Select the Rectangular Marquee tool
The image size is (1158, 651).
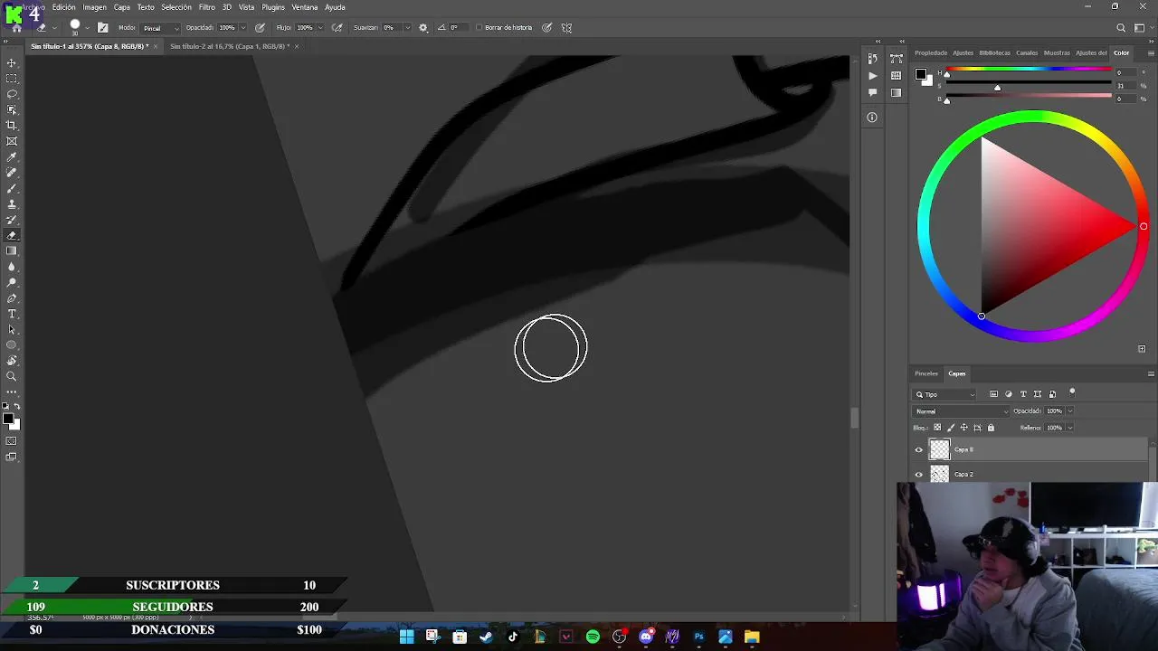click(x=12, y=79)
